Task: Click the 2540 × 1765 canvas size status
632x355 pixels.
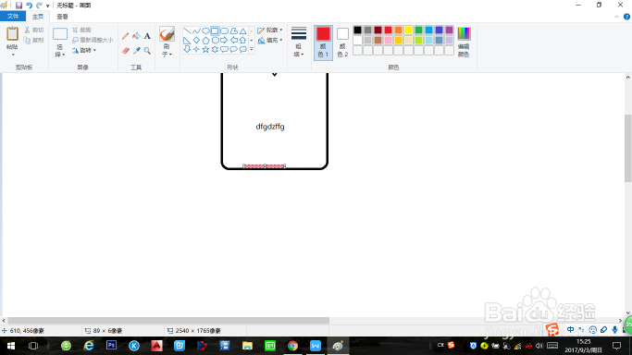Action: (194, 330)
